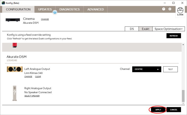This screenshot has height=115, width=187.
Task: Click the Cinema device name
Action: [x=29, y=19]
